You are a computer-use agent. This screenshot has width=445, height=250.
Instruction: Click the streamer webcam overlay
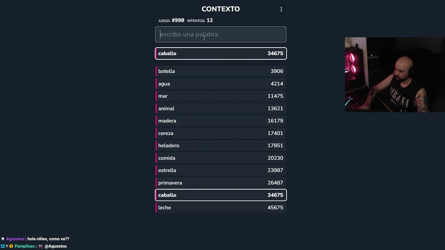point(395,75)
